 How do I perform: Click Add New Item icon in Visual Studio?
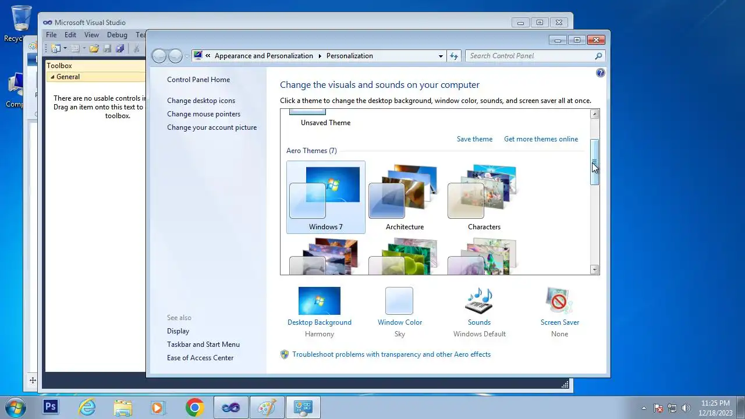click(x=75, y=49)
